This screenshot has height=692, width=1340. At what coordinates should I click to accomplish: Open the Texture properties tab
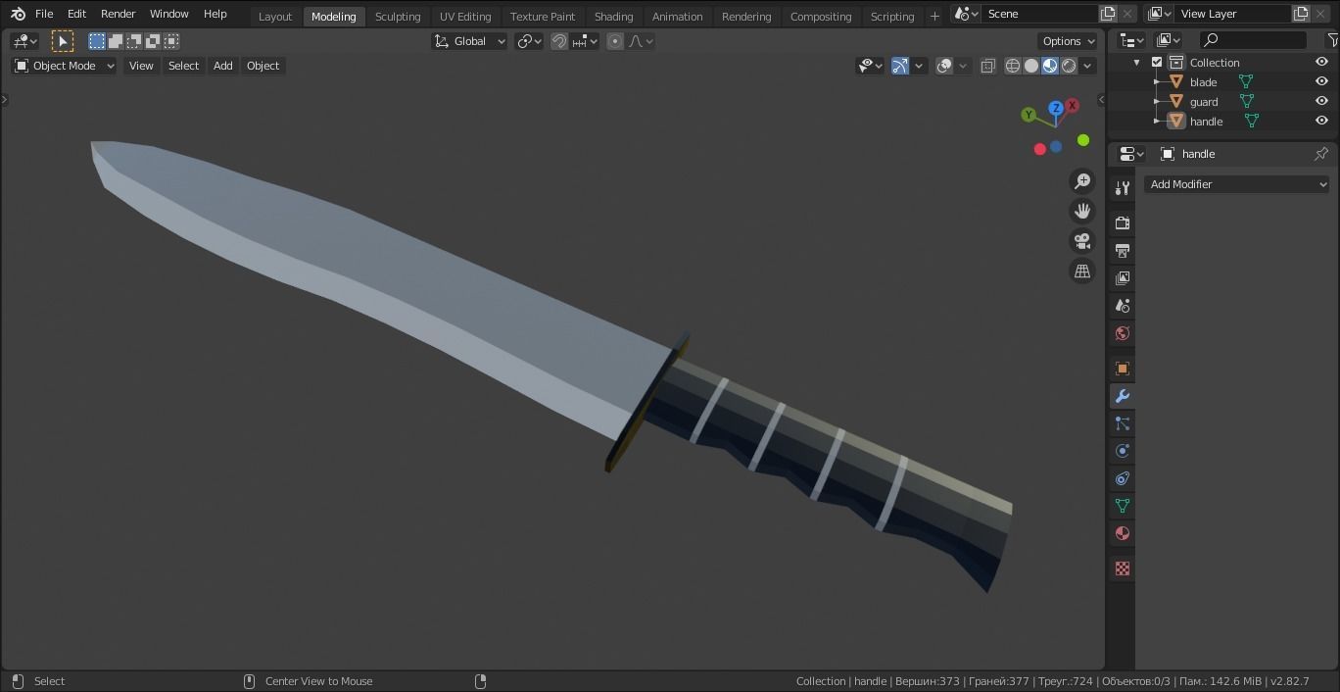click(x=1123, y=568)
